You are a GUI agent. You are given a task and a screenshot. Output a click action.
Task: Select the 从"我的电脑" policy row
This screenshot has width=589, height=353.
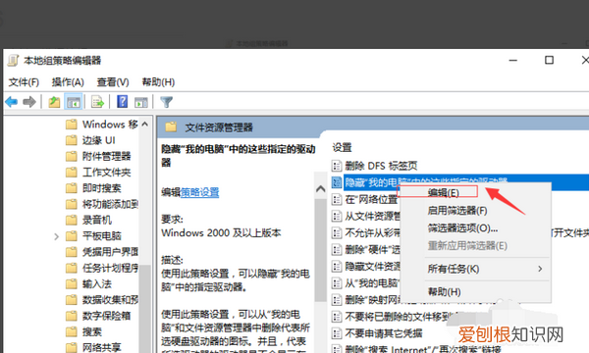(x=371, y=282)
